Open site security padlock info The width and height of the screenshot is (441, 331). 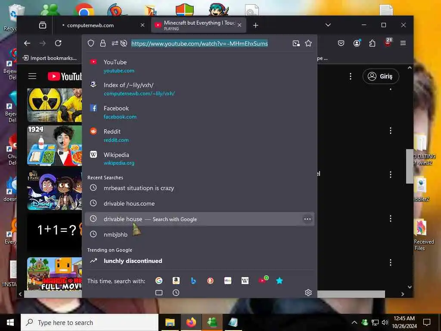(x=103, y=44)
